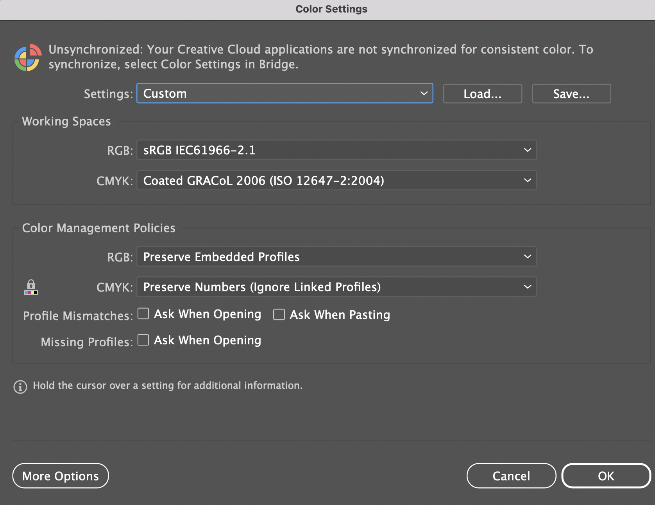The height and width of the screenshot is (505, 655).
Task: Open the RGB policy dropdown
Action: [336, 257]
